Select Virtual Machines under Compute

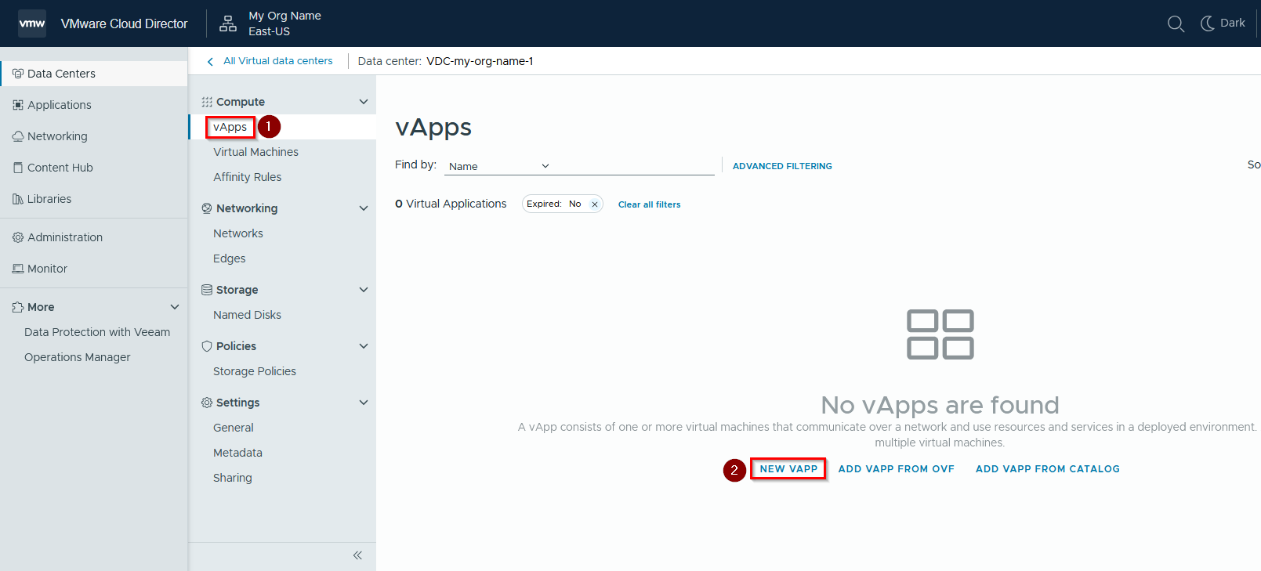coord(255,152)
